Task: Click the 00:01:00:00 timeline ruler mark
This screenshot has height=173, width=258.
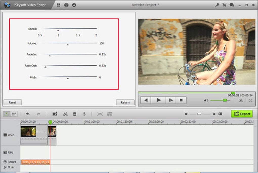Action: click(x=92, y=122)
